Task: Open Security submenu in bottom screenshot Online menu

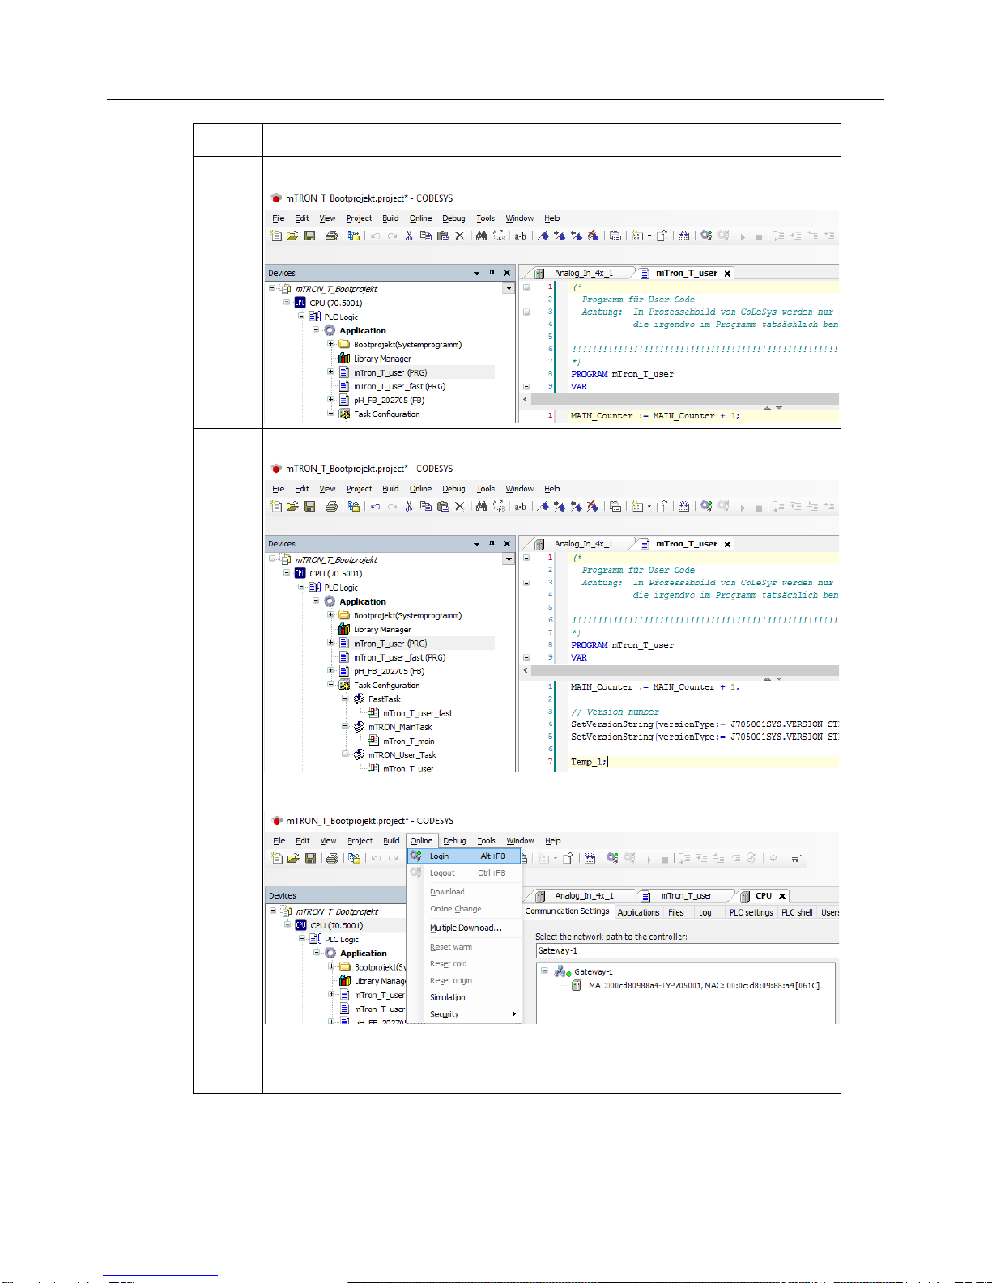Action: click(465, 1013)
